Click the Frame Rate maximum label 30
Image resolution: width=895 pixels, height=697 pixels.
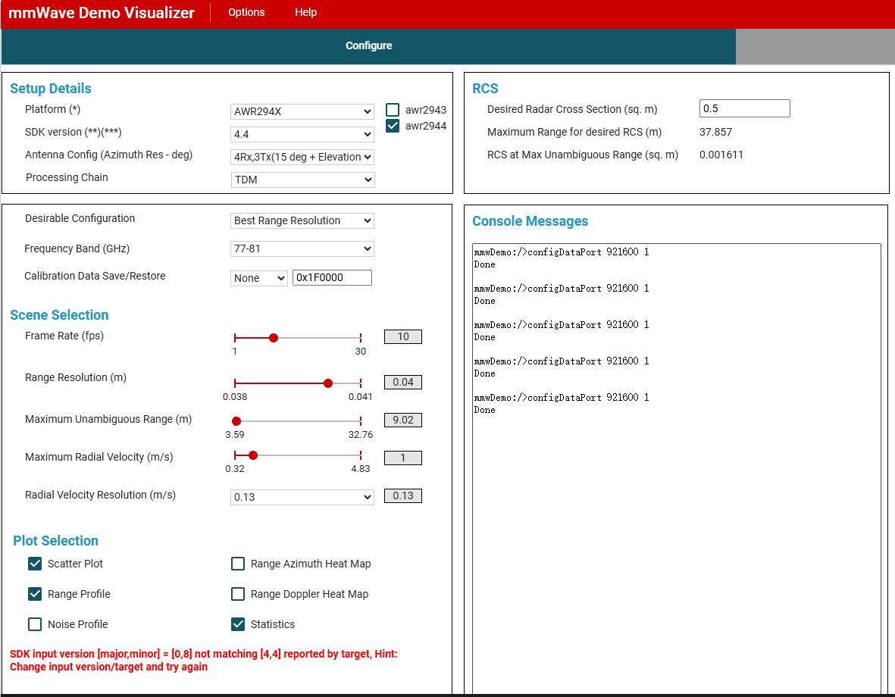click(361, 352)
